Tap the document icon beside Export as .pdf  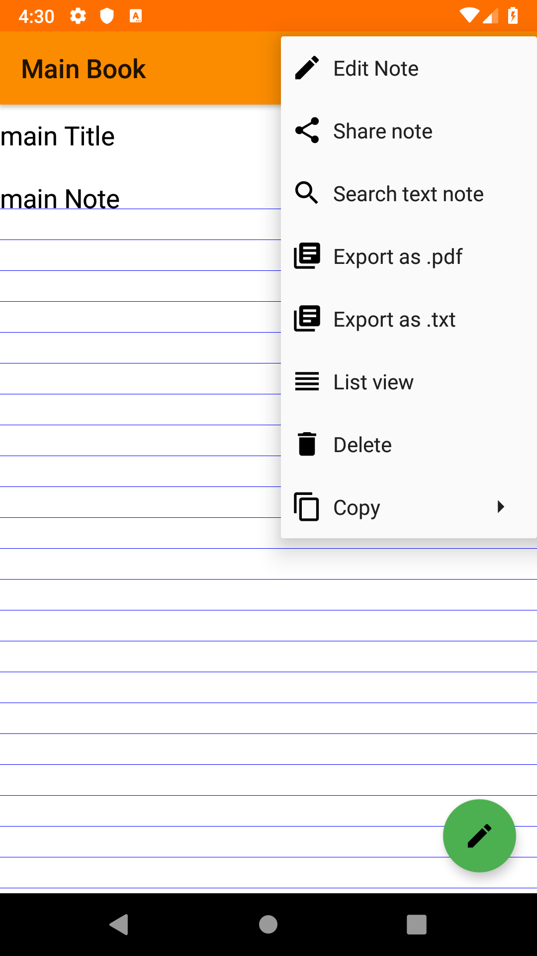[307, 256]
